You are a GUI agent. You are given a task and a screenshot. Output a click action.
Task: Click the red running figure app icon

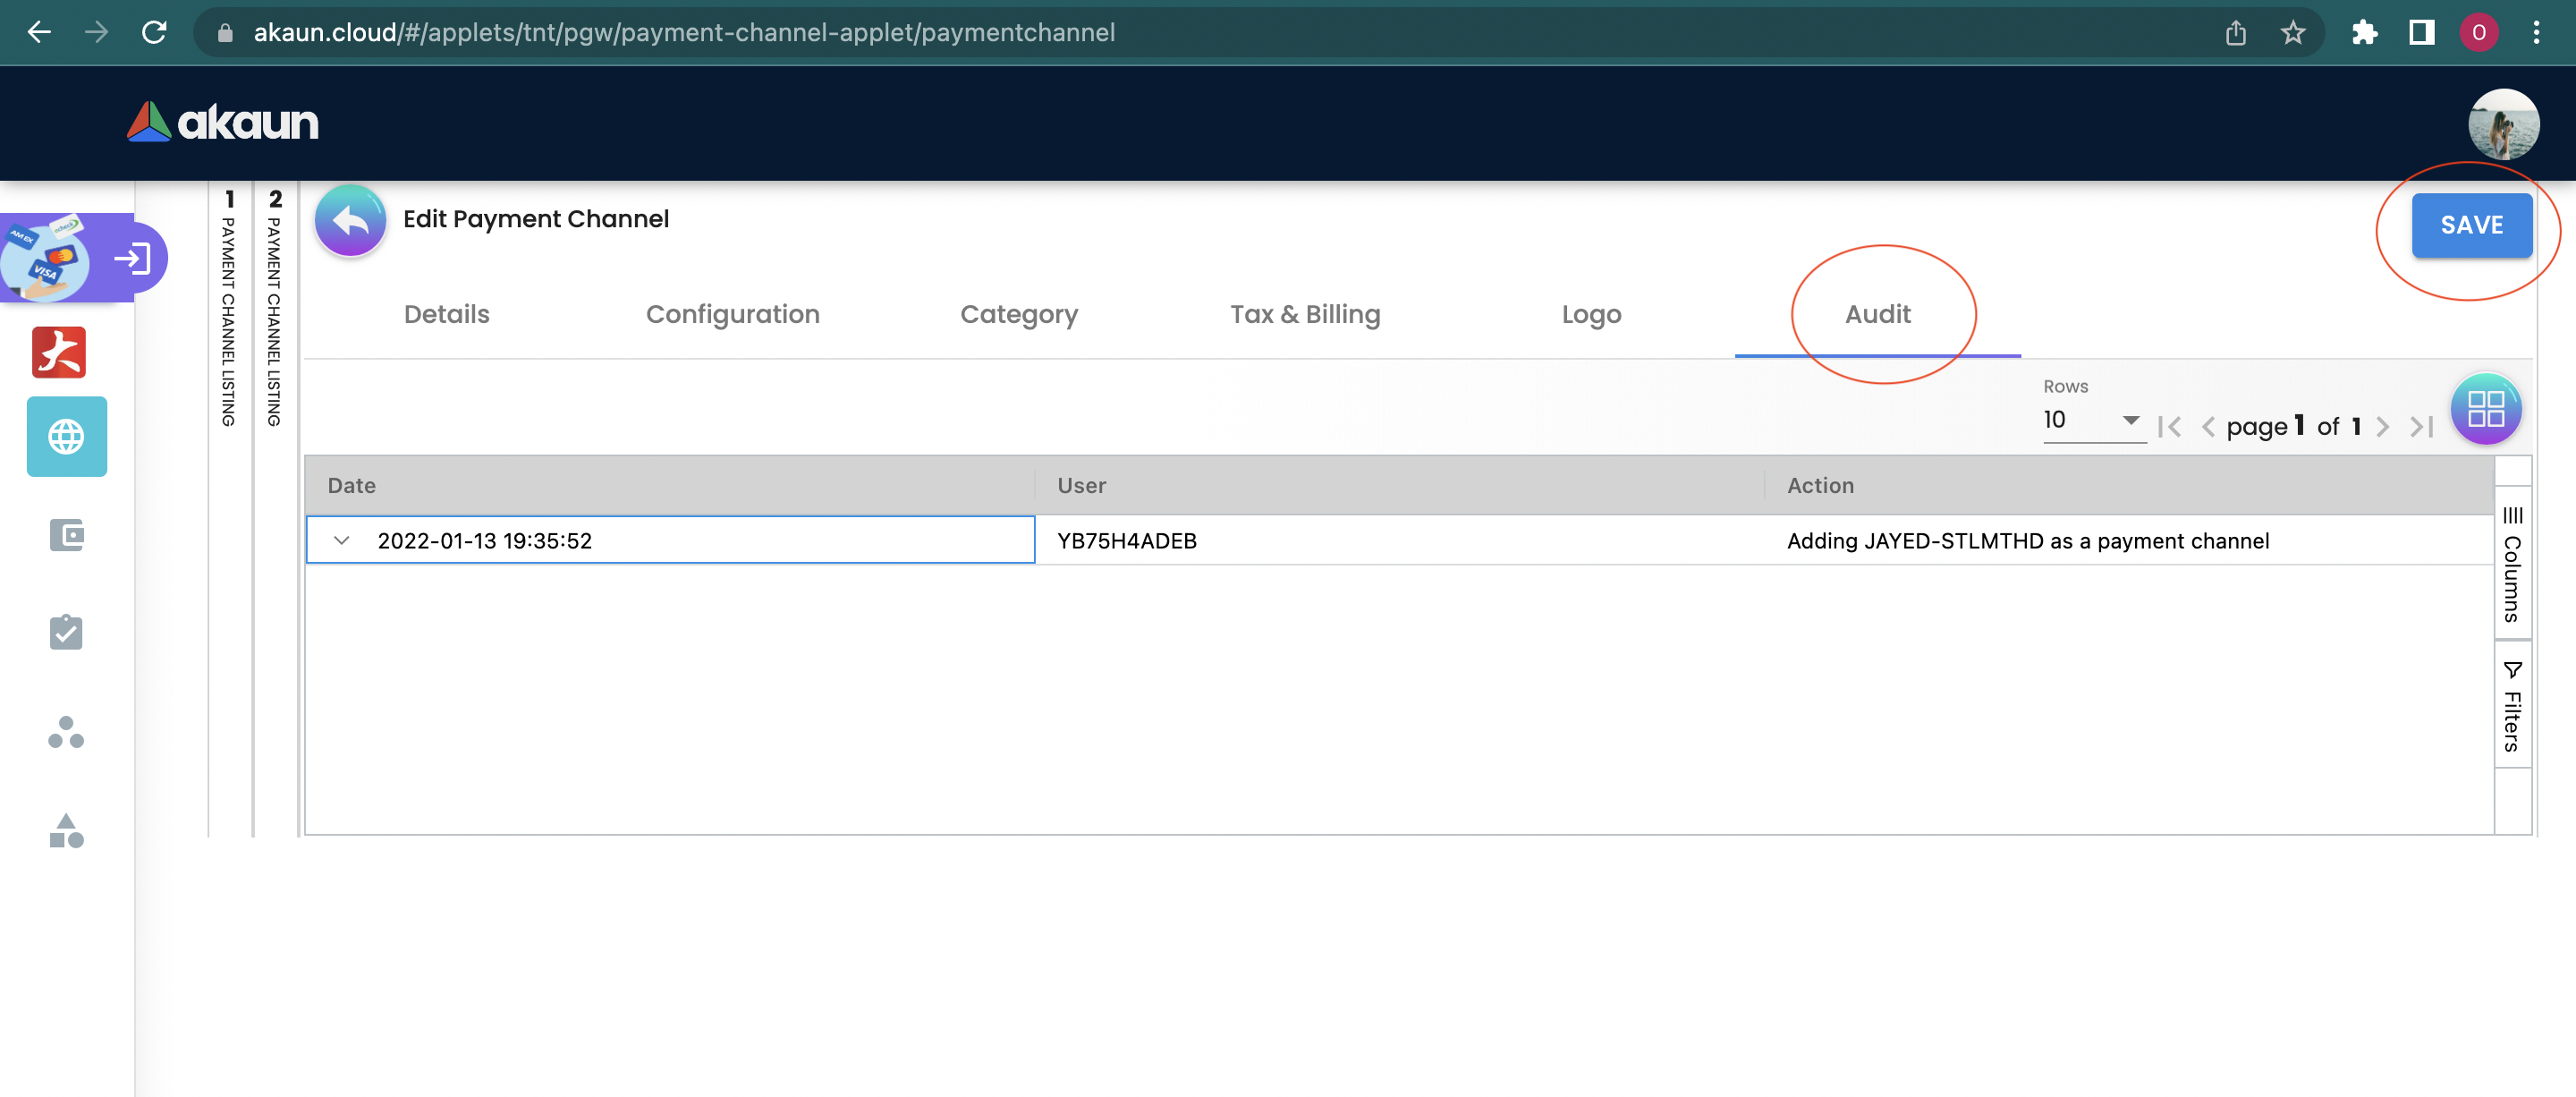(x=59, y=352)
